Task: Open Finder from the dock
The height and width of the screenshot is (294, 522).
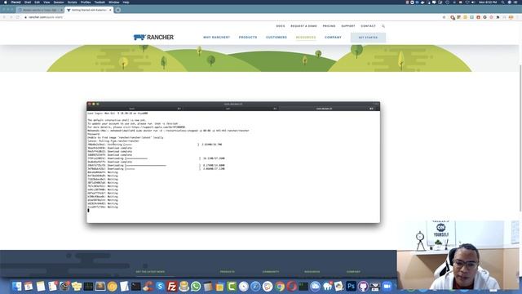Action: [16, 286]
